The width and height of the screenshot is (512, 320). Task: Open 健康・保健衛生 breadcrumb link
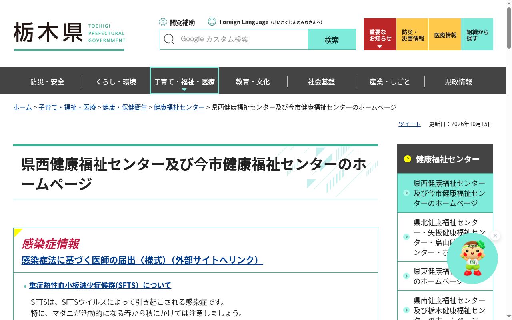125,107
